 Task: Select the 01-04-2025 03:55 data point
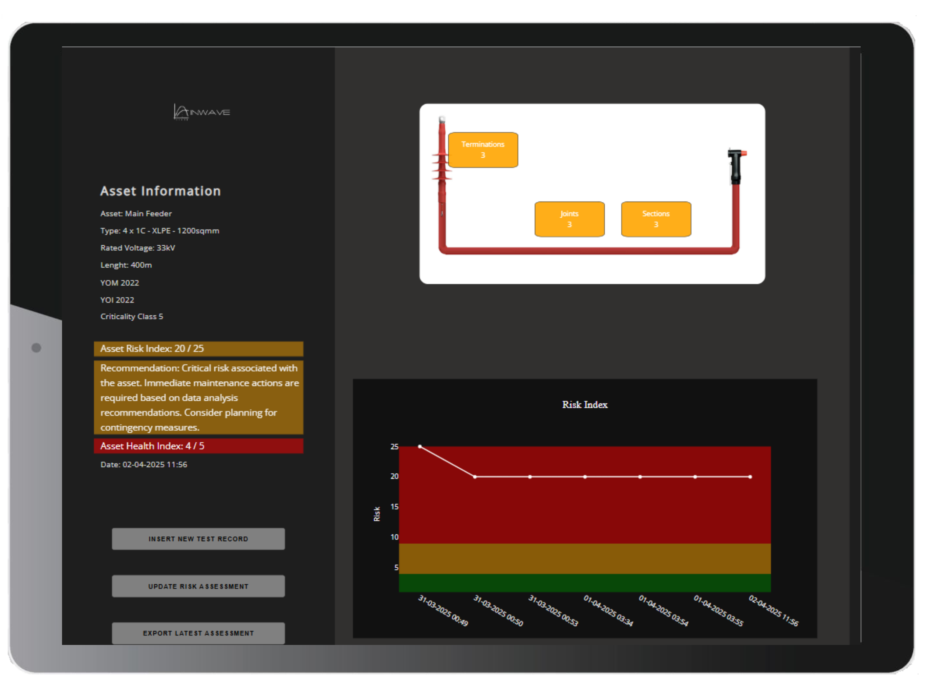tap(695, 477)
